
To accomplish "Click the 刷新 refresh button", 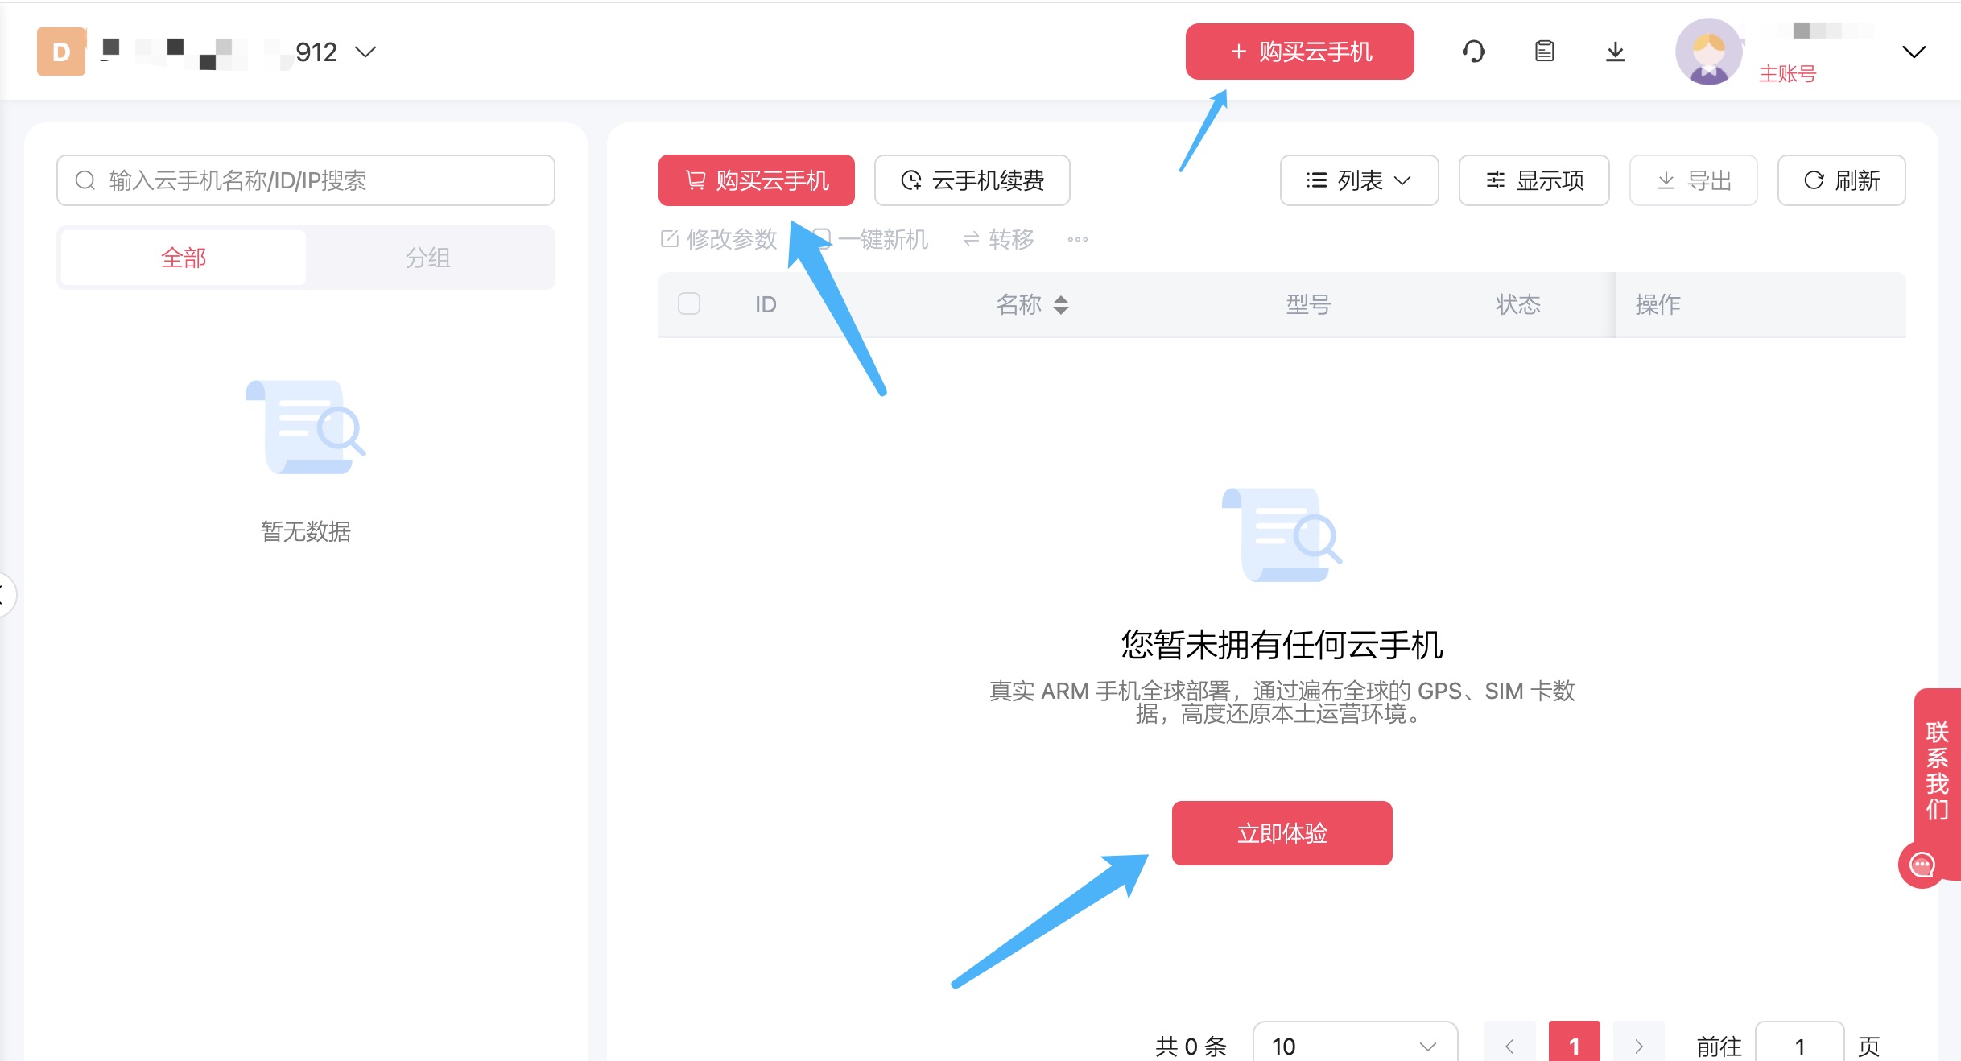I will coord(1841,180).
